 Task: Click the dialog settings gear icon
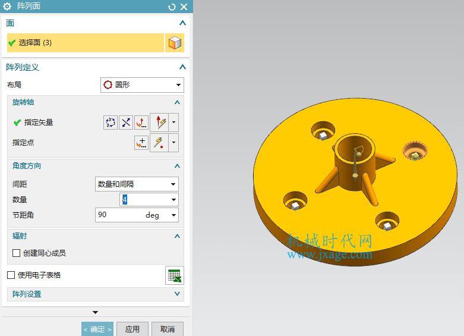click(x=7, y=6)
